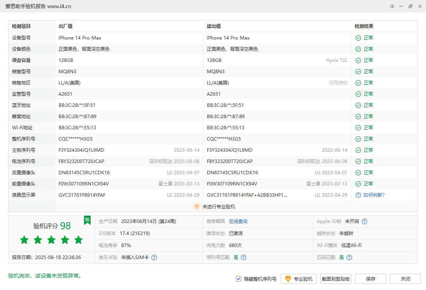Open the 在线查询 warranty link

pyautogui.click(x=238, y=221)
